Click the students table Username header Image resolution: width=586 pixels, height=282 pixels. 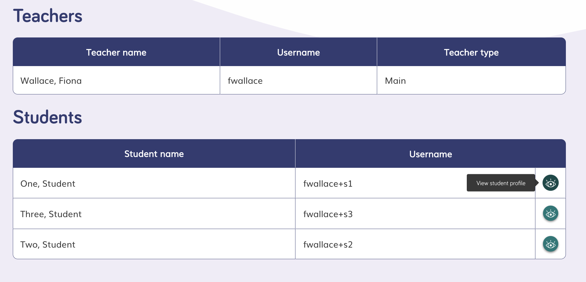[x=431, y=154]
